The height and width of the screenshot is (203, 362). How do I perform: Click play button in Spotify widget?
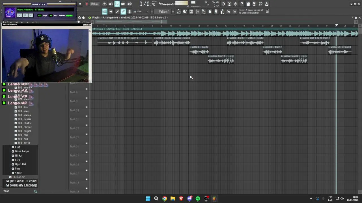point(20,16)
